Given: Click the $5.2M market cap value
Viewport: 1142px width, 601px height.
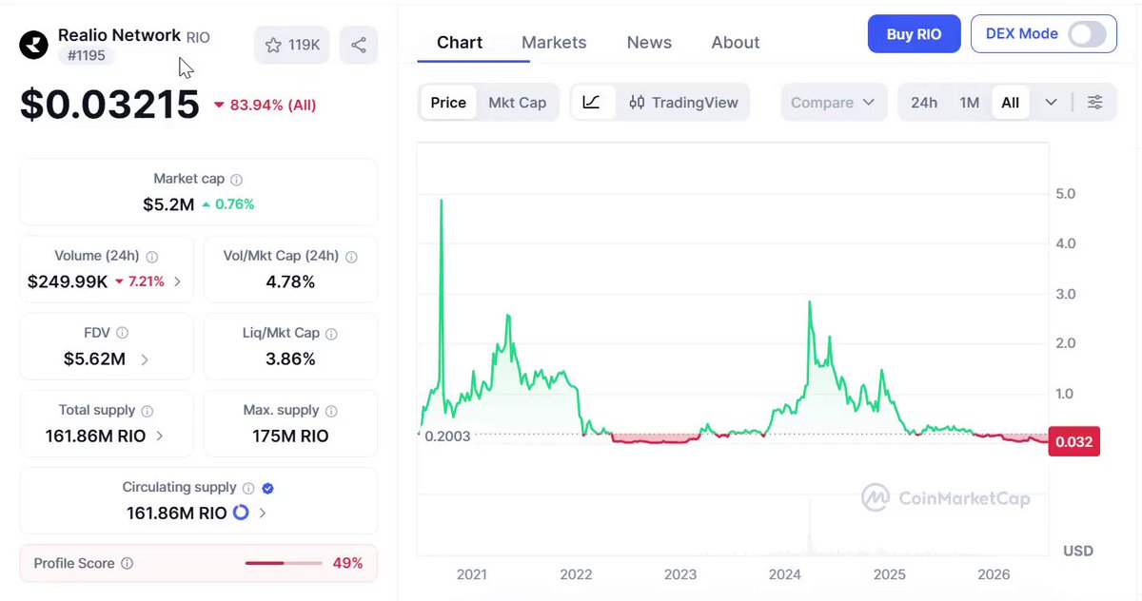Looking at the screenshot, I should (168, 204).
